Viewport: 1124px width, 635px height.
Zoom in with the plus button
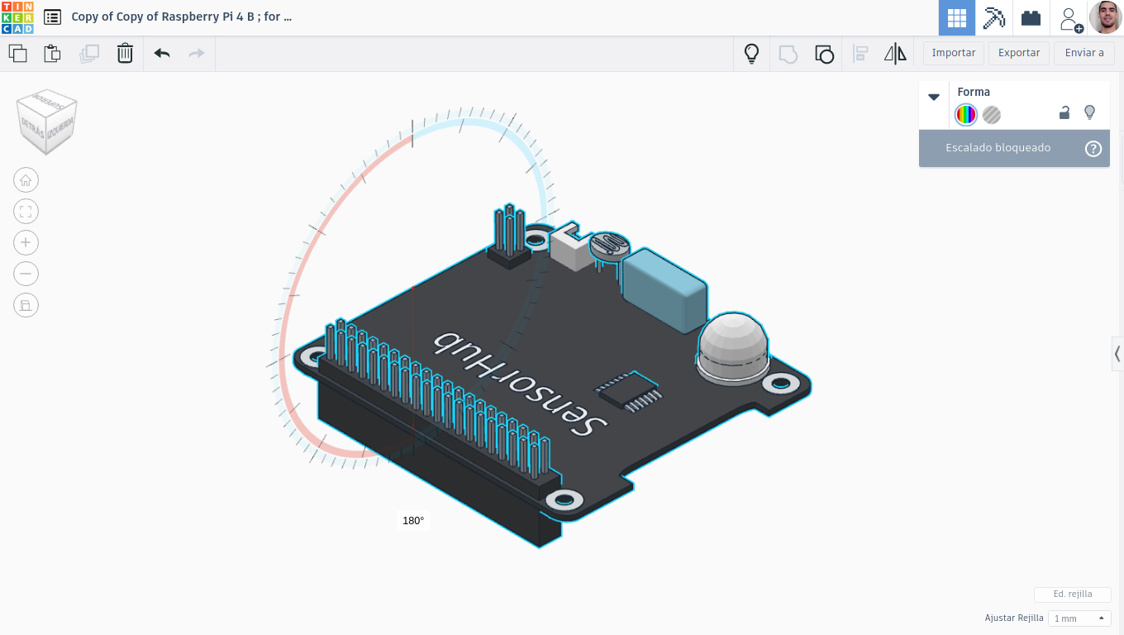click(x=26, y=242)
